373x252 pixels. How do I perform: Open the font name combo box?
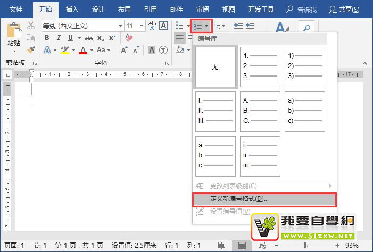coord(83,26)
